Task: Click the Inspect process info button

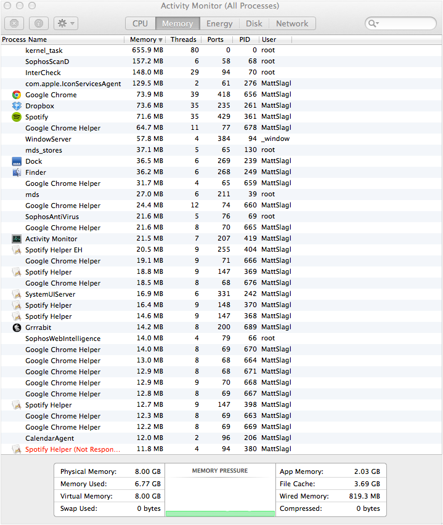Action: 39,23
